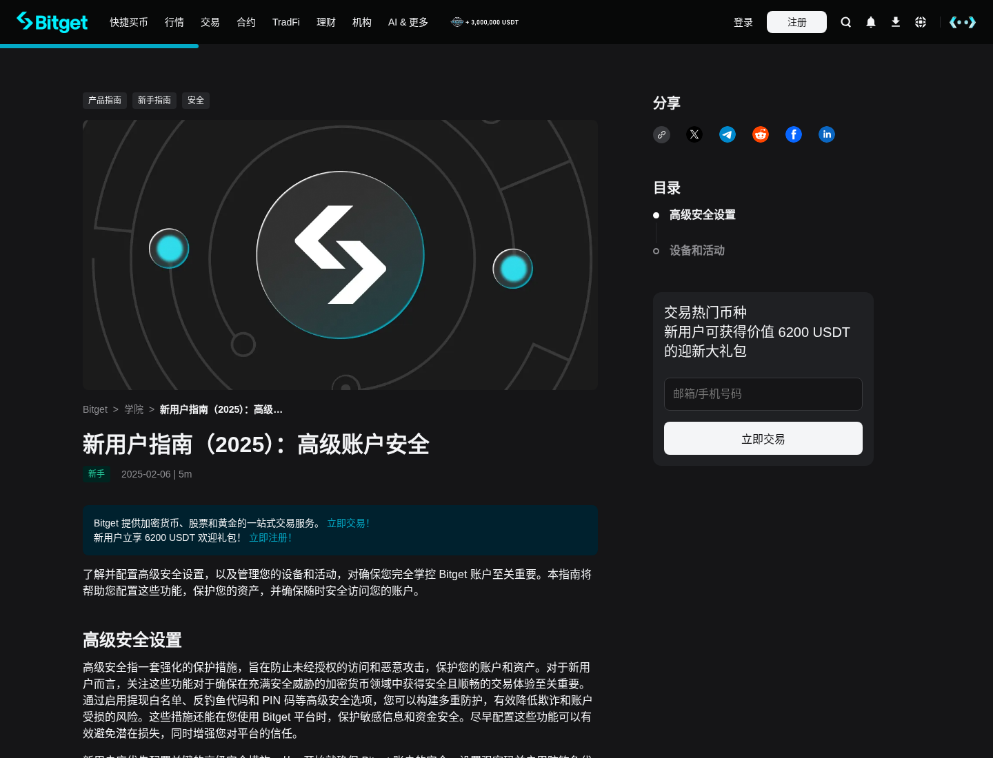This screenshot has height=758, width=993.
Task: Open the 交易 menu
Action: point(210,22)
